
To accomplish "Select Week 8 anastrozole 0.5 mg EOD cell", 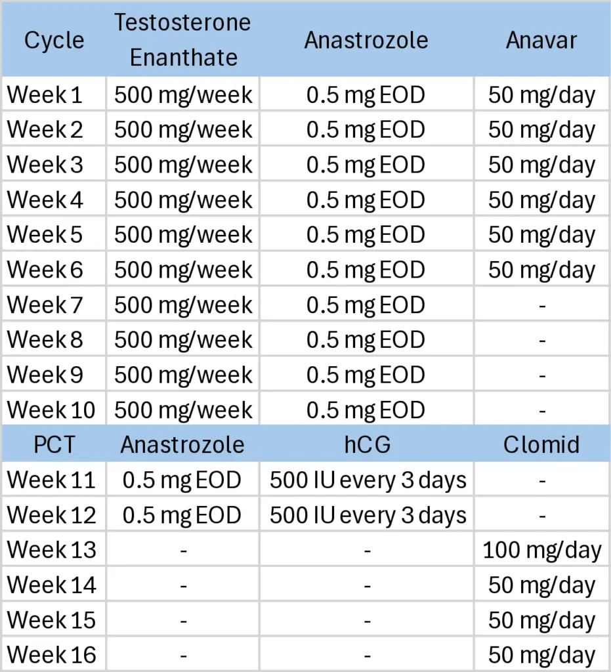I will tap(366, 339).
